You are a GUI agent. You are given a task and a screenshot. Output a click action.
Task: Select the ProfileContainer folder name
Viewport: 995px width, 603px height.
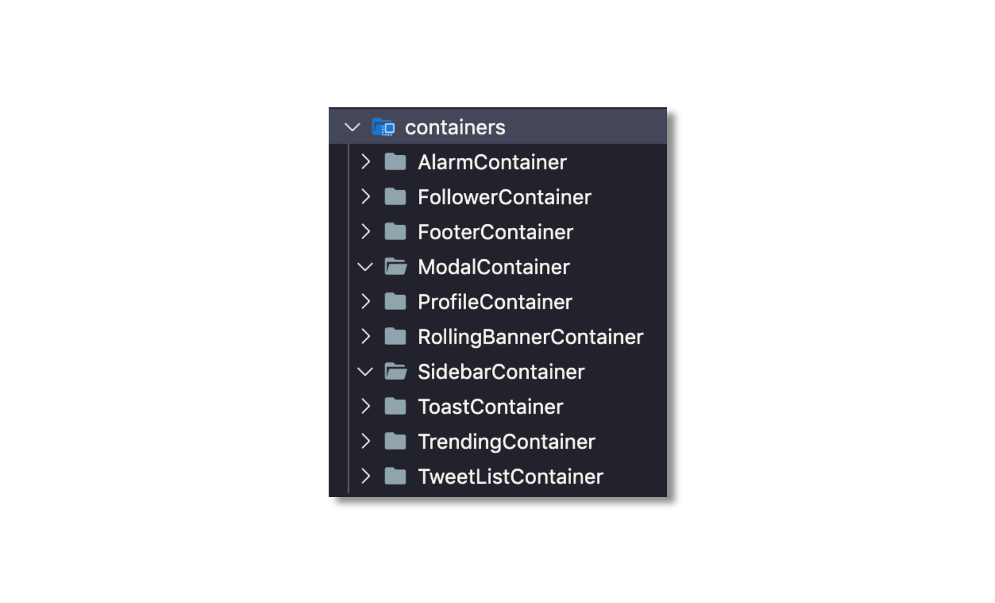point(494,302)
